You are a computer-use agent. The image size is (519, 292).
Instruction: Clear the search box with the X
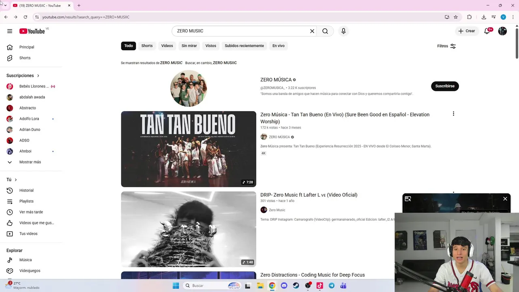click(x=312, y=31)
